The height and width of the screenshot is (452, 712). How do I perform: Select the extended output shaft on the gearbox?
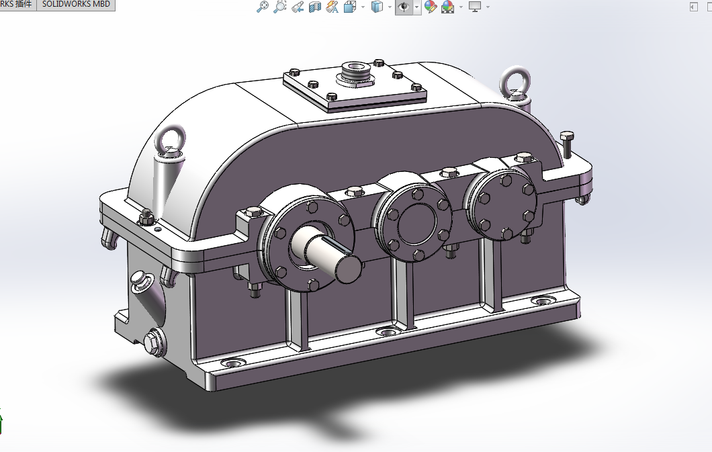(327, 253)
